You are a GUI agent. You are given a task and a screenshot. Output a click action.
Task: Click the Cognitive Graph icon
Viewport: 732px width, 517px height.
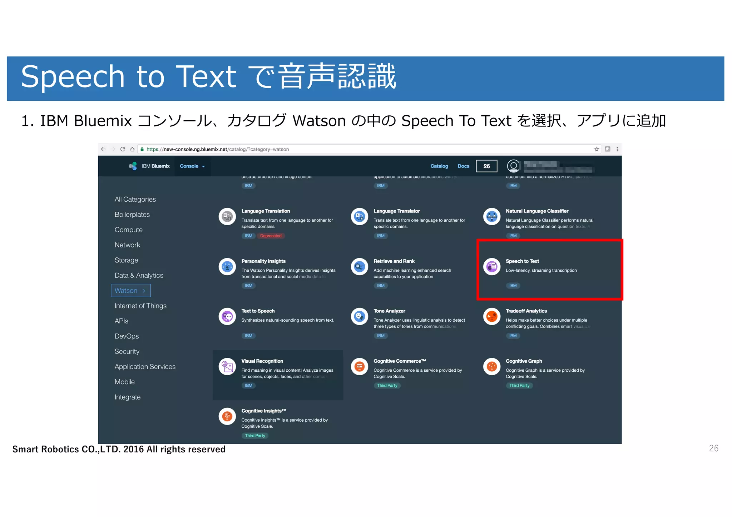[x=492, y=366]
